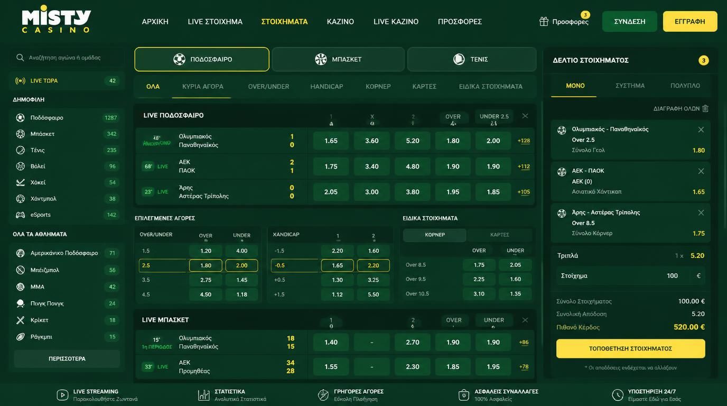Close the LIVE ΜΠΑΣΚΕΤ section

[x=525, y=320]
